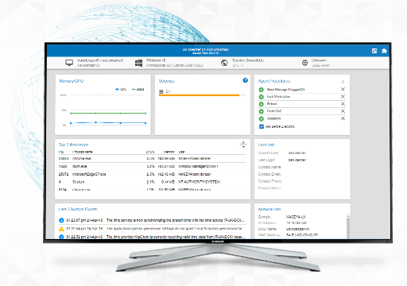Open the NtpClient time provider event message
Image resolution: width=407 pixels, height=286 pixels.
coord(175,237)
